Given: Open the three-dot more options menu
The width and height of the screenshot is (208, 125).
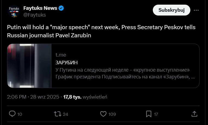Looking at the screenshot, I should 196,10.
